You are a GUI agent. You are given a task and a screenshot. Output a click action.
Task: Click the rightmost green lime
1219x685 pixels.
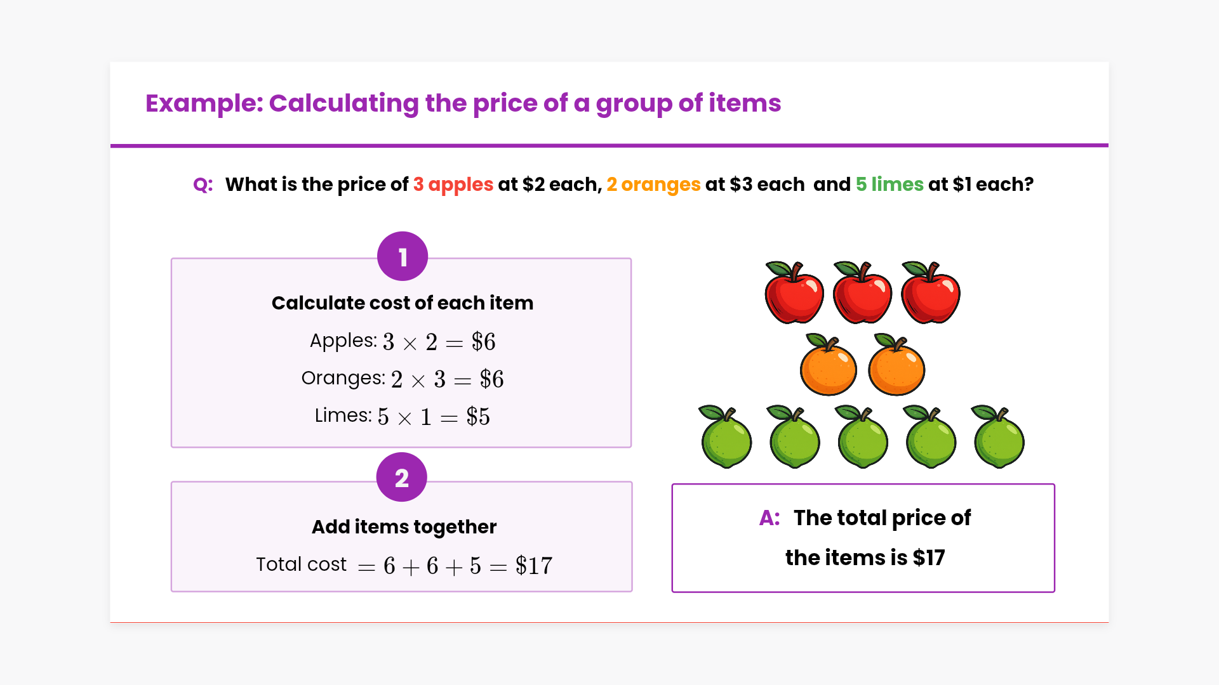click(x=999, y=438)
